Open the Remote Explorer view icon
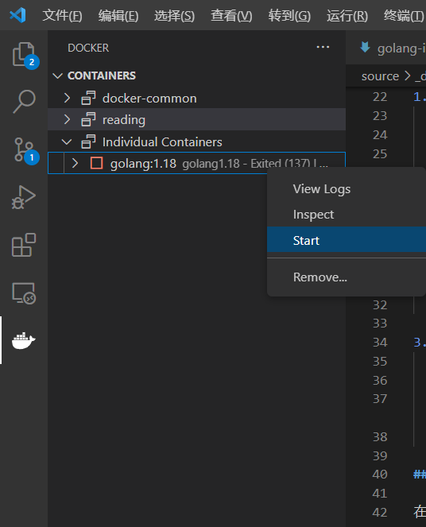The width and height of the screenshot is (426, 527). [x=24, y=293]
